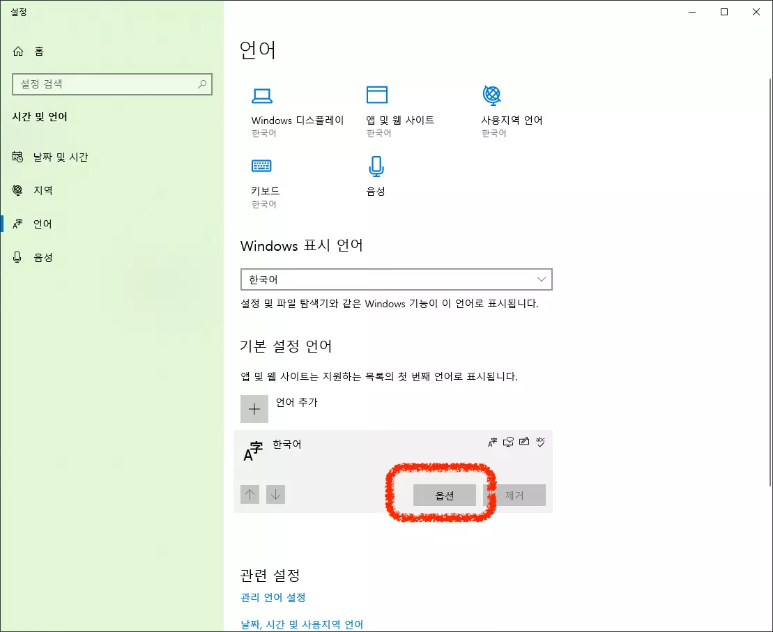The width and height of the screenshot is (773, 632).
Task: Click the text-to-speech icon on 한국어 entry
Action: [x=508, y=442]
